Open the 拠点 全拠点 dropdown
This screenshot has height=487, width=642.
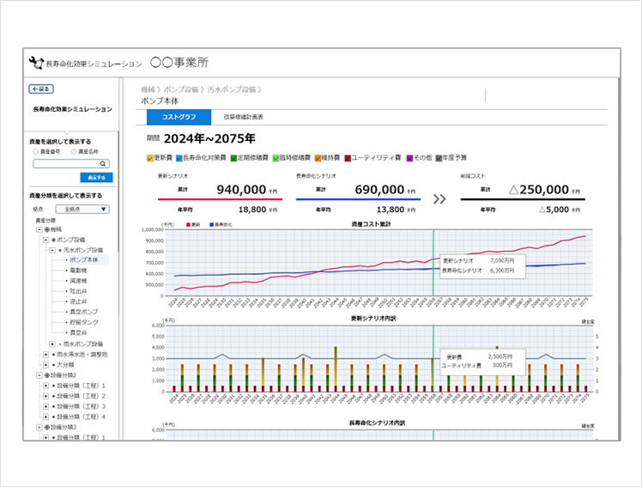82,210
